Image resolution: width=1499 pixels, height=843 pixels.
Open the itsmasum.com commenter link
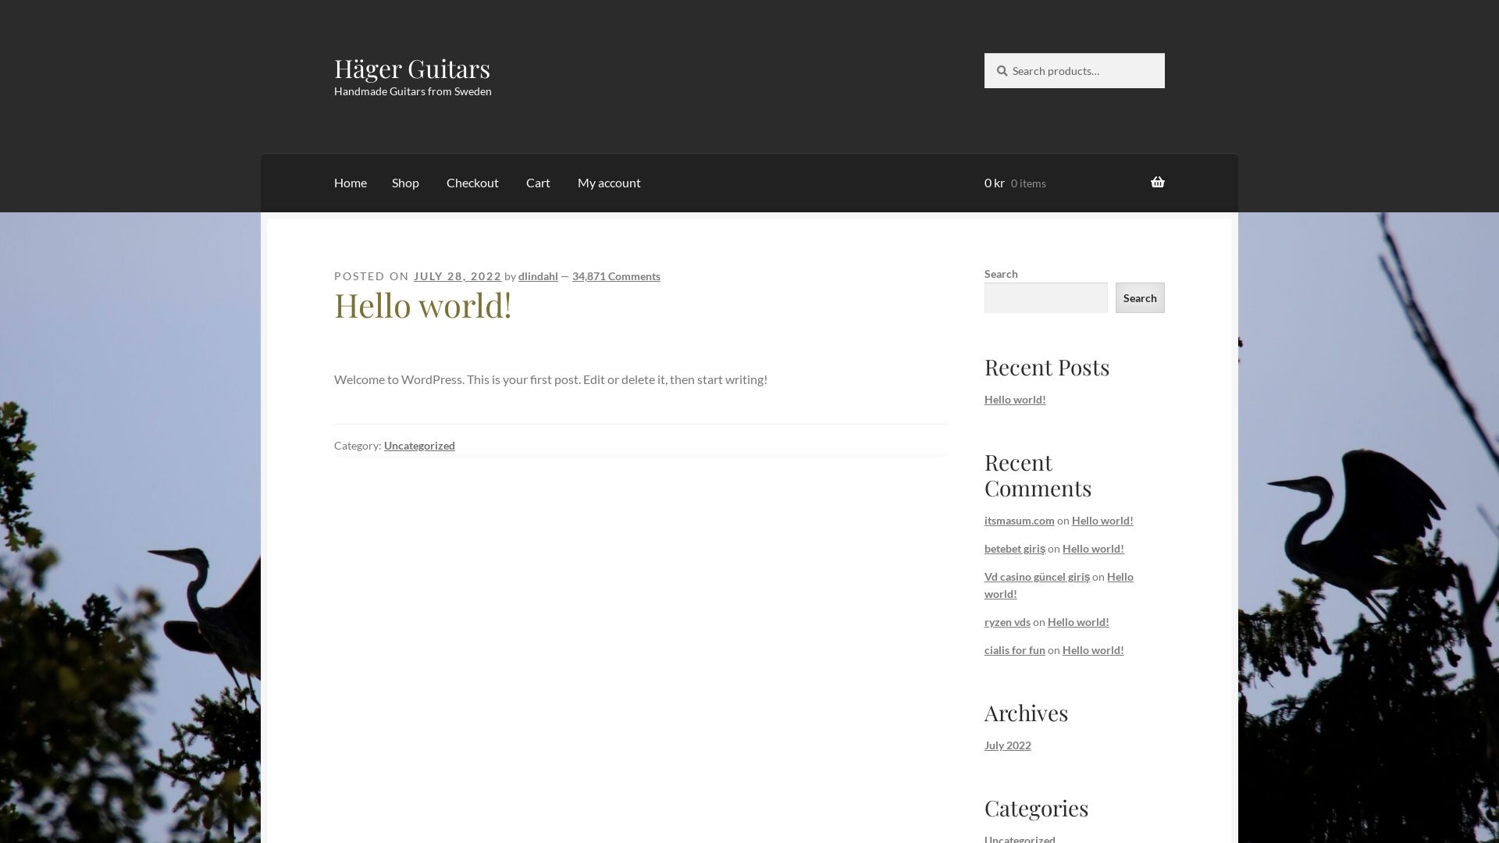coord(1019,520)
